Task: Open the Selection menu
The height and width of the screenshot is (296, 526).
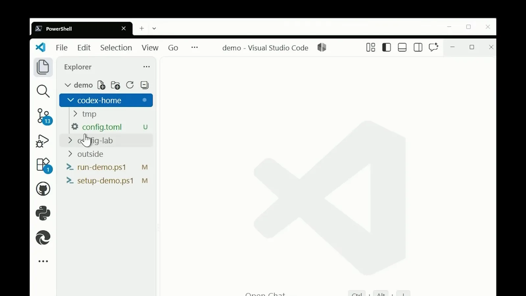Action: pyautogui.click(x=116, y=48)
